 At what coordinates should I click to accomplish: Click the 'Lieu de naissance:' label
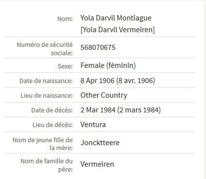coord(47,96)
